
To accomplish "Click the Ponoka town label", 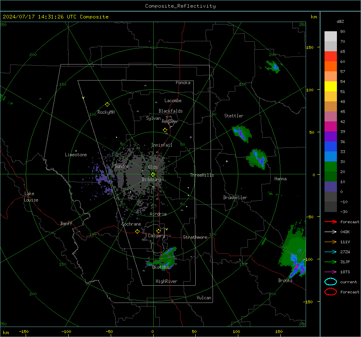I will pos(183,83).
